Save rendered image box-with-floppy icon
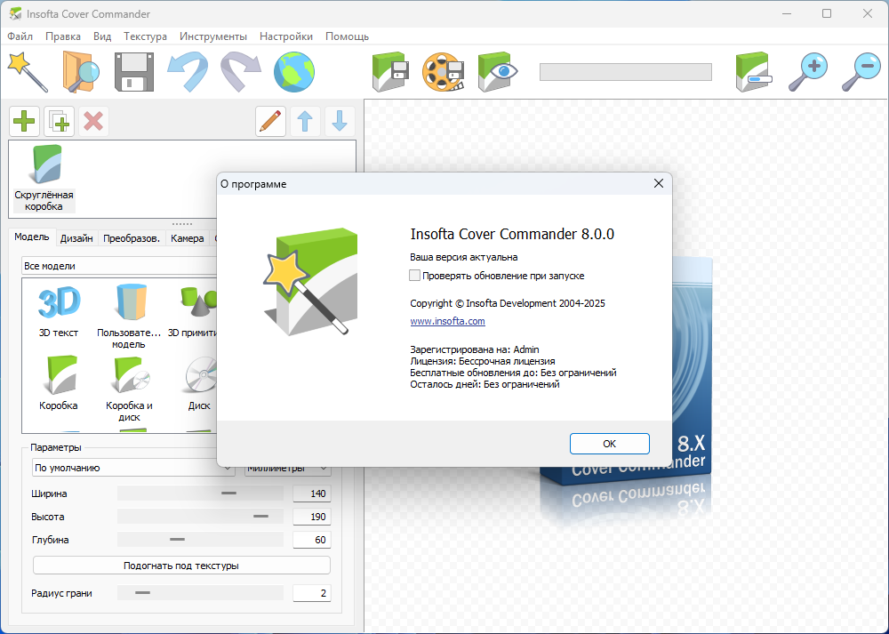Image resolution: width=889 pixels, height=634 pixels. (x=390, y=71)
